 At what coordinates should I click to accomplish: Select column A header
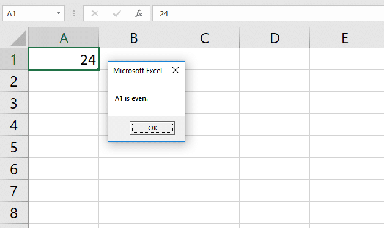pyautogui.click(x=64, y=38)
